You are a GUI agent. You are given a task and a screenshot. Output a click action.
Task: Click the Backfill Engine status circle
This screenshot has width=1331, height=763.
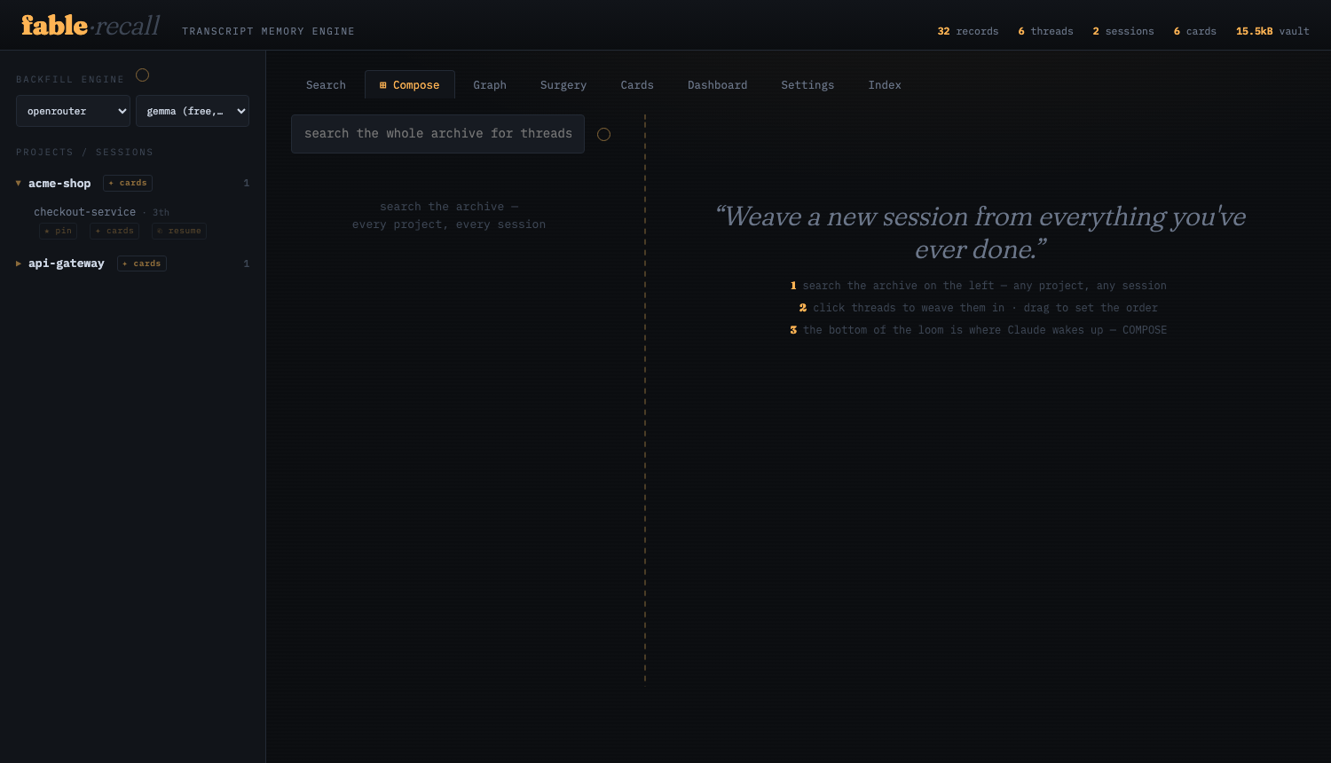tap(142, 75)
